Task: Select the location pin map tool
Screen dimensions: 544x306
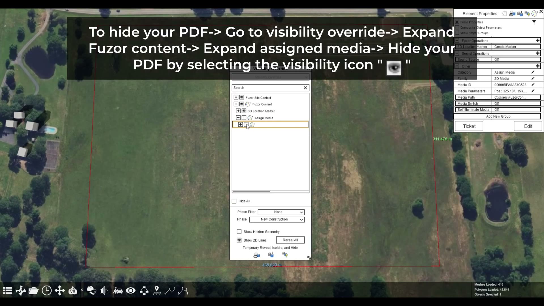Action: (x=157, y=291)
